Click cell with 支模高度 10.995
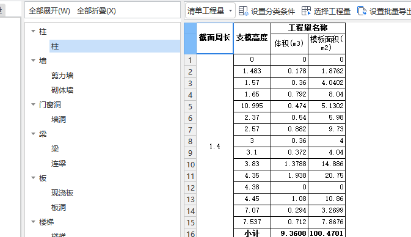 252,106
